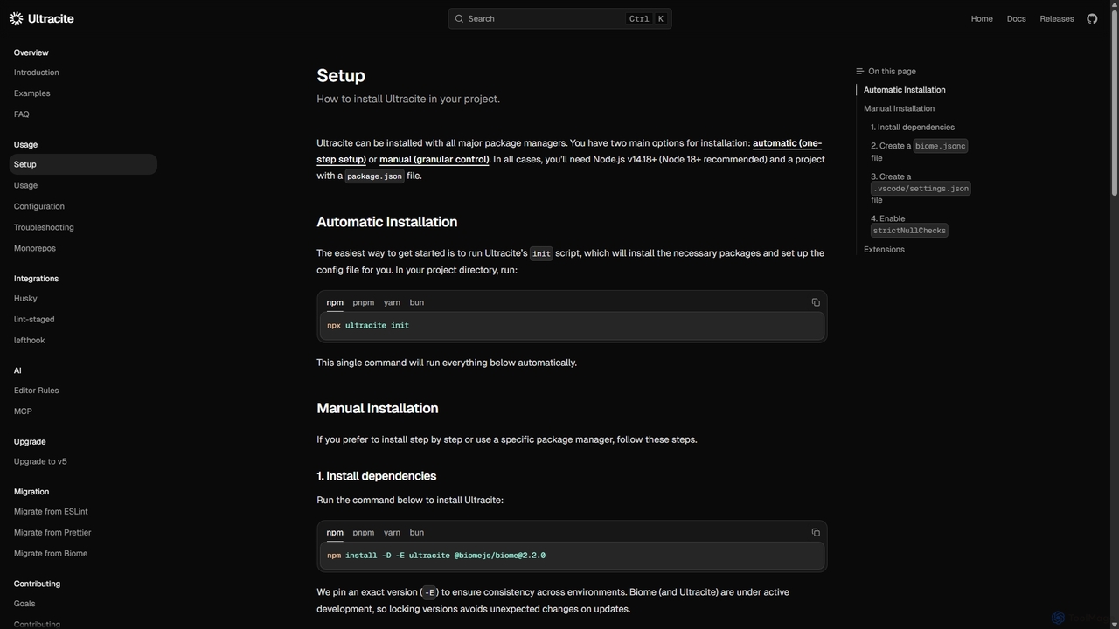Open the Home nav link
Image resolution: width=1119 pixels, height=629 pixels.
tap(982, 18)
